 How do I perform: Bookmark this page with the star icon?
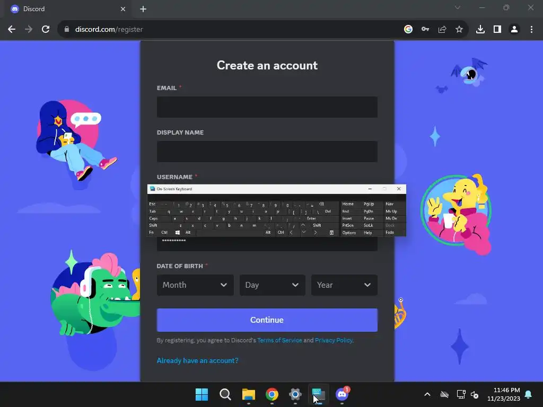click(x=459, y=30)
